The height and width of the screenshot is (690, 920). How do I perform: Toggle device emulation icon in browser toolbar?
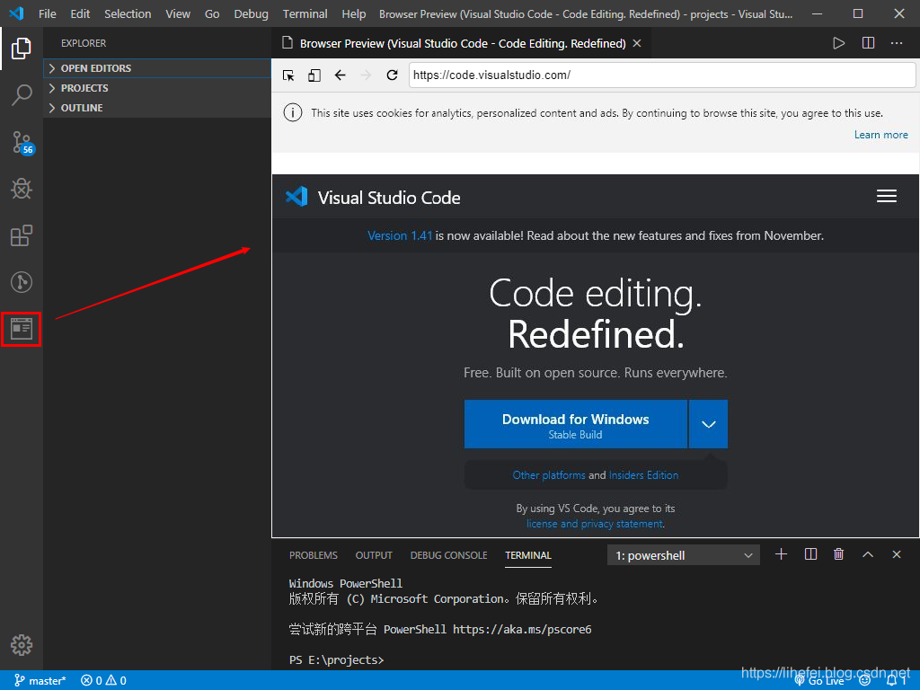point(314,75)
